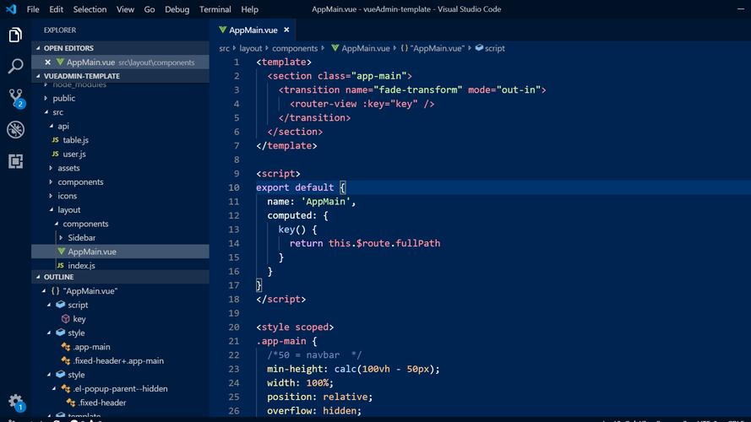Viewport: 751px width, 422px height.
Task: Open the Selection menu
Action: [90, 9]
